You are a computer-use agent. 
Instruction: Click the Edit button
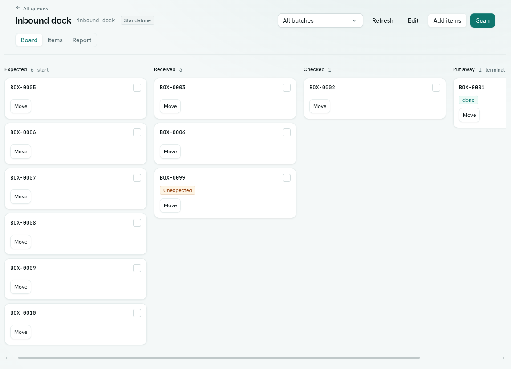(413, 20)
